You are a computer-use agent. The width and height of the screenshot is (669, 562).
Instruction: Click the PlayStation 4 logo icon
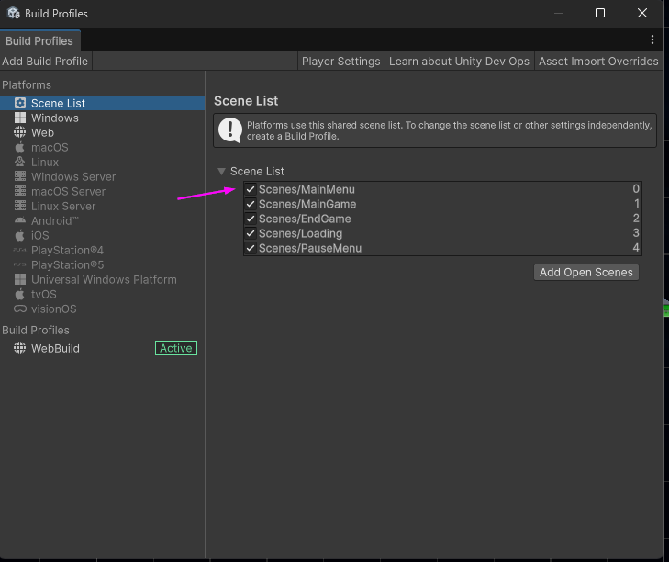[19, 250]
